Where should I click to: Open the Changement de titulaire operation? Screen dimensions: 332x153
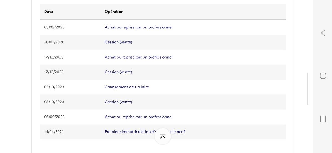click(127, 87)
